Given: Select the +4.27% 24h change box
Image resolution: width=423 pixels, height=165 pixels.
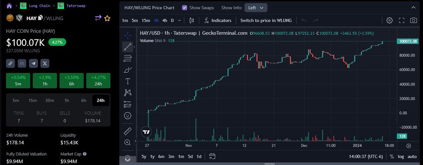Looking at the screenshot, I should tap(98, 80).
